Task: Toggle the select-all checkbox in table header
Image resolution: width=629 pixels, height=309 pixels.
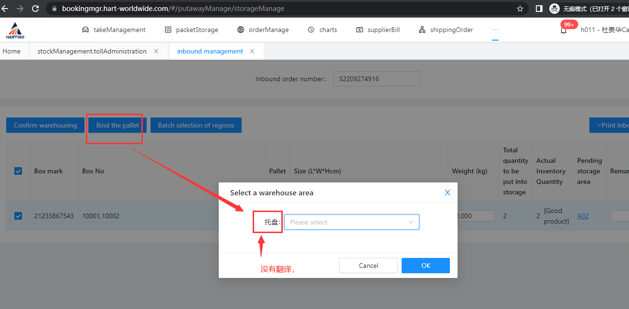Action: pyautogui.click(x=18, y=171)
